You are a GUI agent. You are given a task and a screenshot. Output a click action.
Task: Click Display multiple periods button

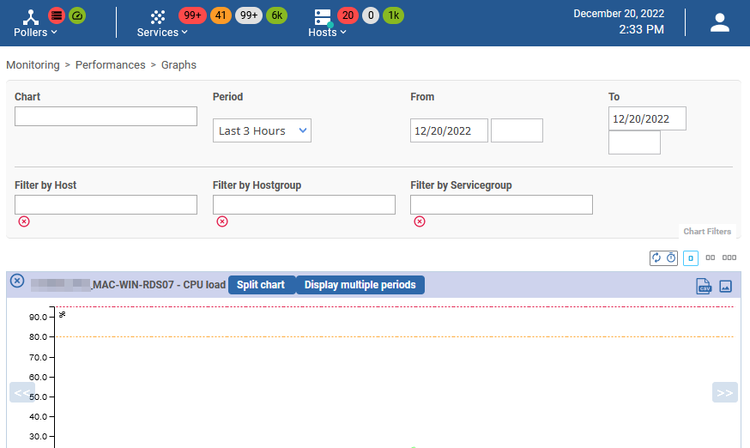point(360,285)
